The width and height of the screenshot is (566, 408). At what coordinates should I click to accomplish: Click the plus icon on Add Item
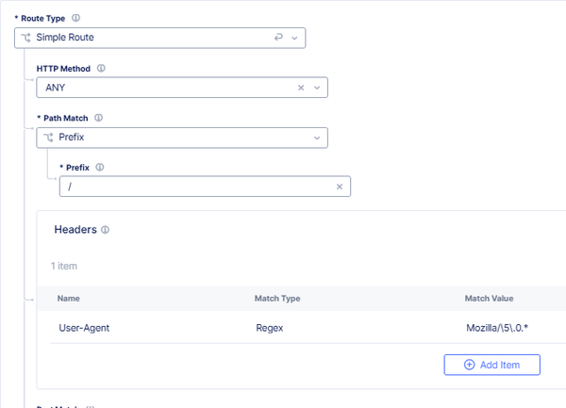[x=469, y=365]
